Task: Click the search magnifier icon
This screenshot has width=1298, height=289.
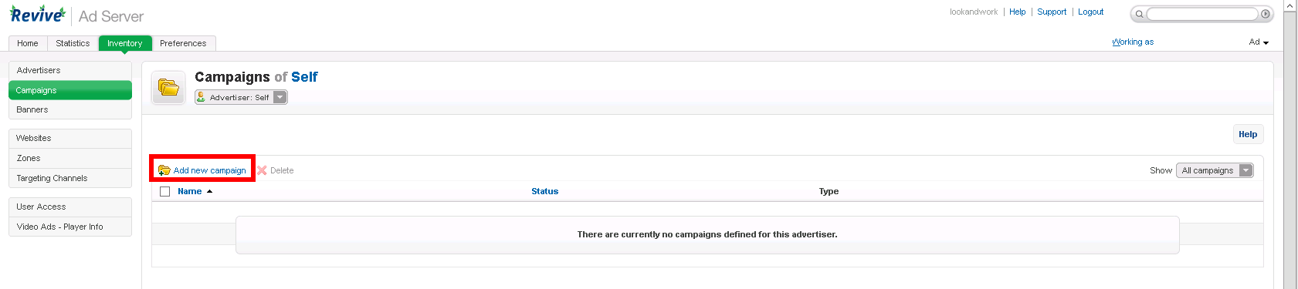Action: click(1139, 14)
